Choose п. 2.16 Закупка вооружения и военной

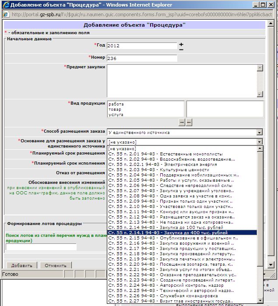tap(182, 243)
